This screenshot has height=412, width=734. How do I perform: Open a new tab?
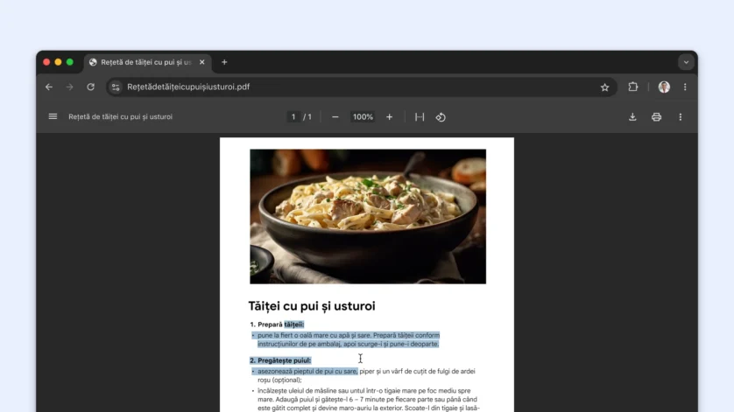click(x=224, y=62)
